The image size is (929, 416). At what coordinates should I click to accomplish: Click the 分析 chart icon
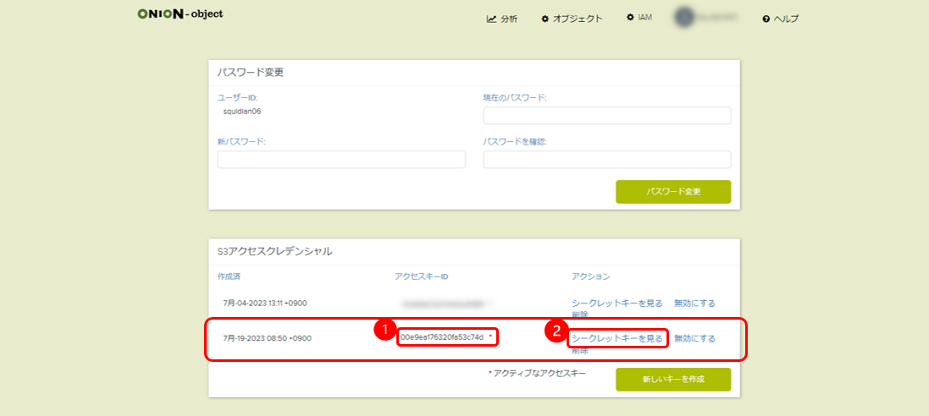[491, 19]
